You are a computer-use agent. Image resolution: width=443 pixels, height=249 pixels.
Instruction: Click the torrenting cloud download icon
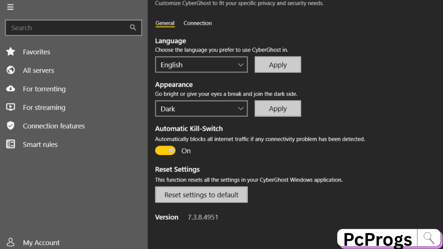(x=11, y=89)
